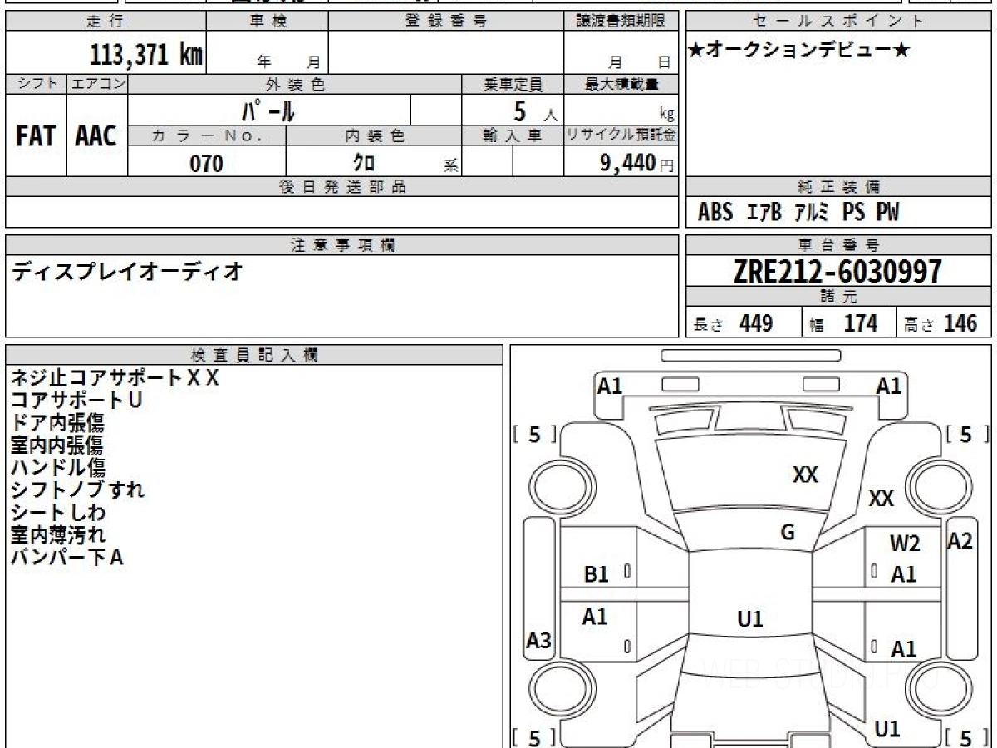Click the 幅 174 dimension
The height and width of the screenshot is (748, 997).
[844, 323]
